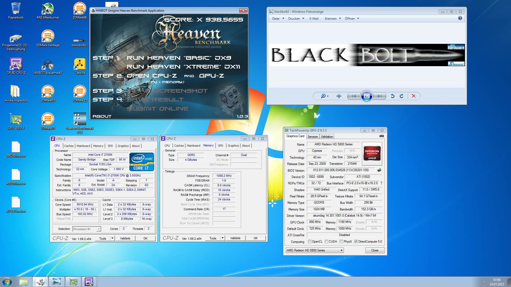This screenshot has width=511, height=287.
Task: Open the Tools arrow in CPU-Z CPU window
Action: 112,238
